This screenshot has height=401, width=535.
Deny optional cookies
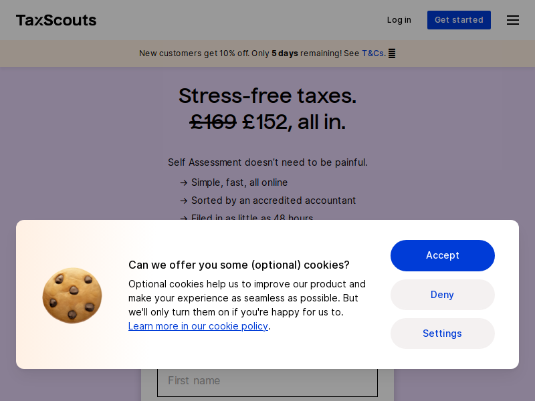click(x=442, y=295)
